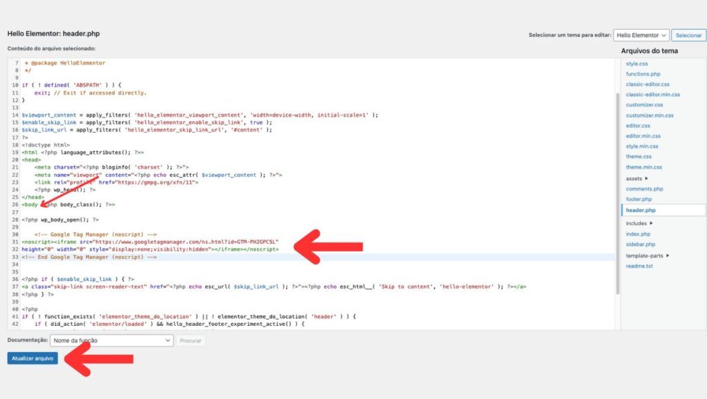Expand the includes folder
This screenshot has width=707, height=399.
pyautogui.click(x=639, y=223)
